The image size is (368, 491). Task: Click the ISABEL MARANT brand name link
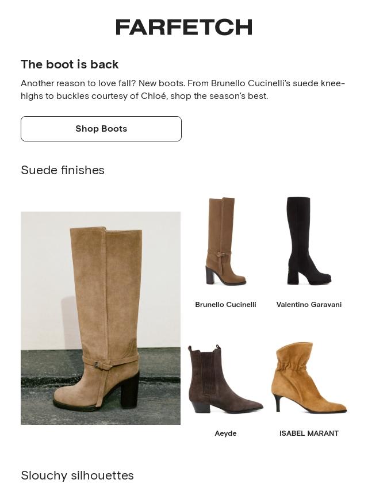(x=309, y=434)
